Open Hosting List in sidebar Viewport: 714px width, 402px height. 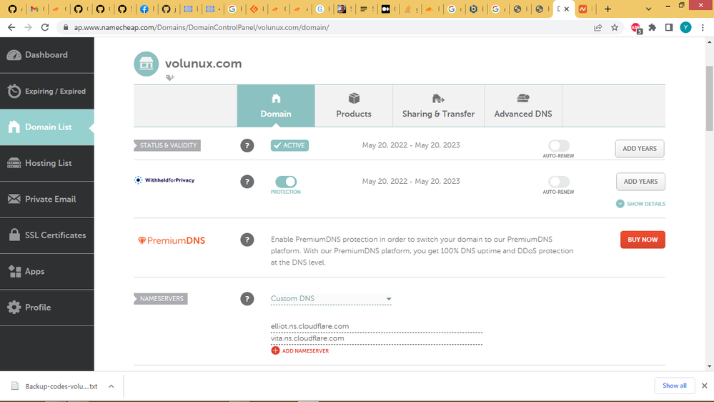(x=47, y=163)
